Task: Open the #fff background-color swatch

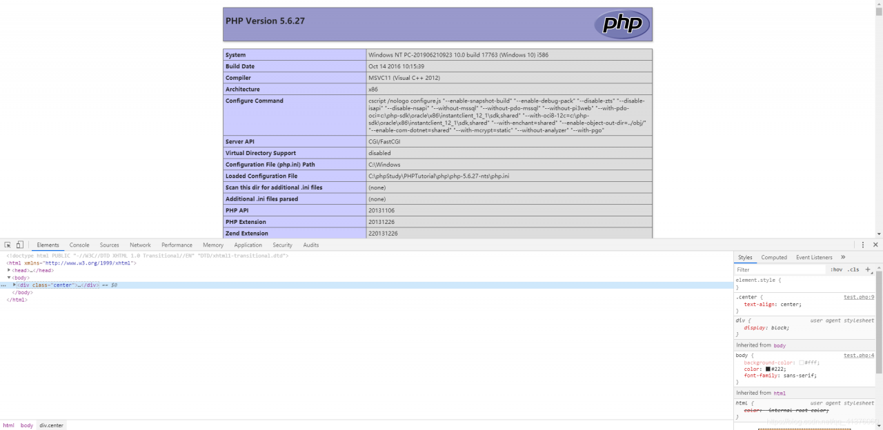Action: (x=802, y=362)
